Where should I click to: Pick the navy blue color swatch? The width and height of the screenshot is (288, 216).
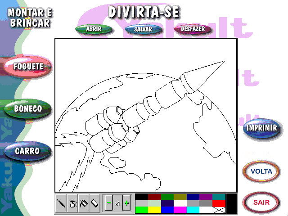pyautogui.click(x=193, y=197)
